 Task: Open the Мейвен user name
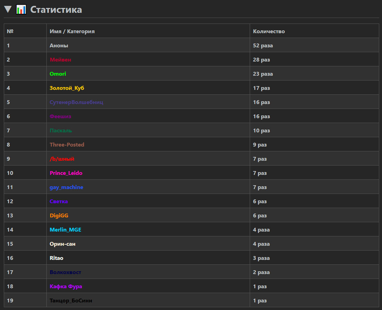pyautogui.click(x=61, y=59)
